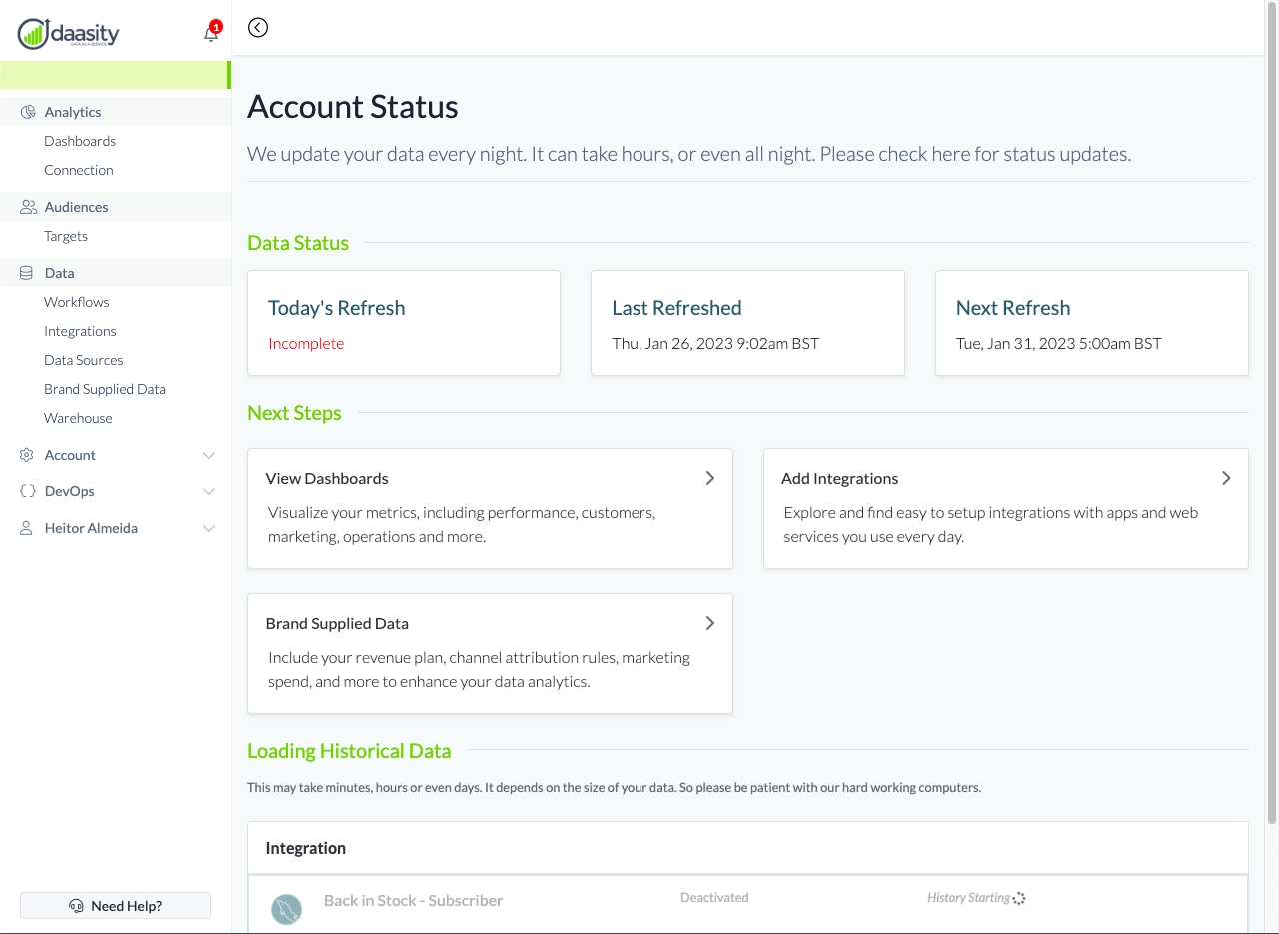Click the Audiences people icon
The height and width of the screenshot is (934, 1279).
click(x=28, y=207)
